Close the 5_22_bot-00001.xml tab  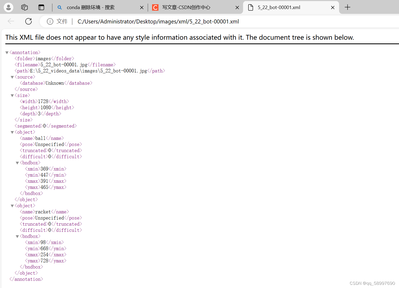pyautogui.click(x=333, y=8)
